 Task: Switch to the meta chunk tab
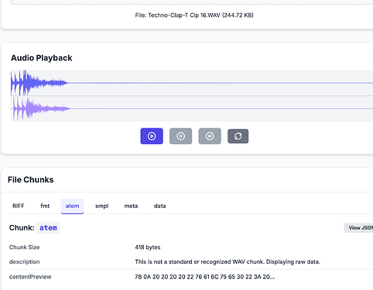131,206
